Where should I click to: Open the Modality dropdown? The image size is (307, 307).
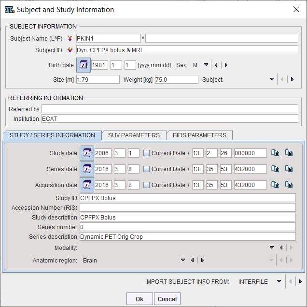(272, 248)
